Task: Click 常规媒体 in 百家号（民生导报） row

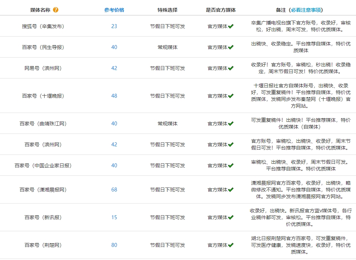Action: [168, 47]
